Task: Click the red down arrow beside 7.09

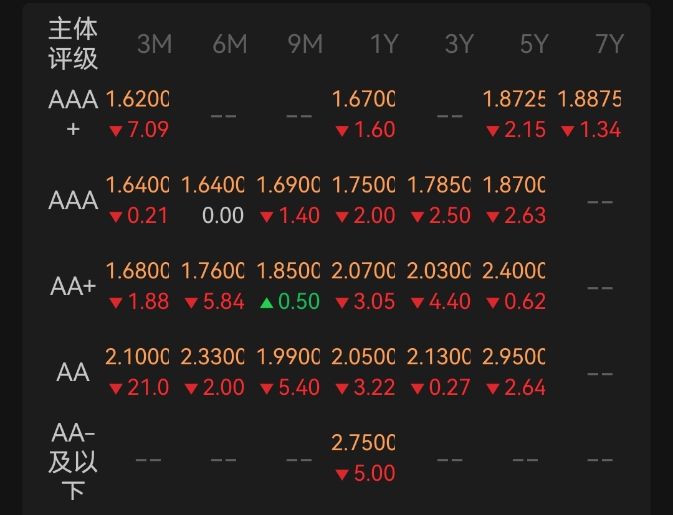Action: tap(116, 131)
